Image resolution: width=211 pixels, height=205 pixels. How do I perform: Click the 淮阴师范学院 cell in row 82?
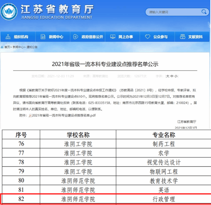[78, 199]
